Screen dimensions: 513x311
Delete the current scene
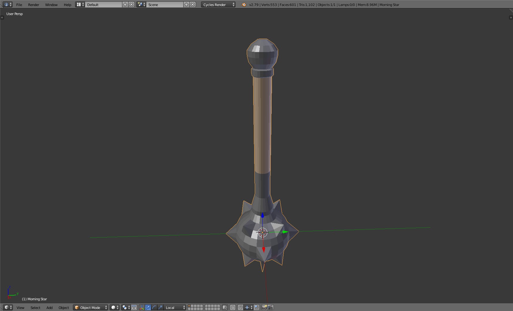pyautogui.click(x=193, y=5)
